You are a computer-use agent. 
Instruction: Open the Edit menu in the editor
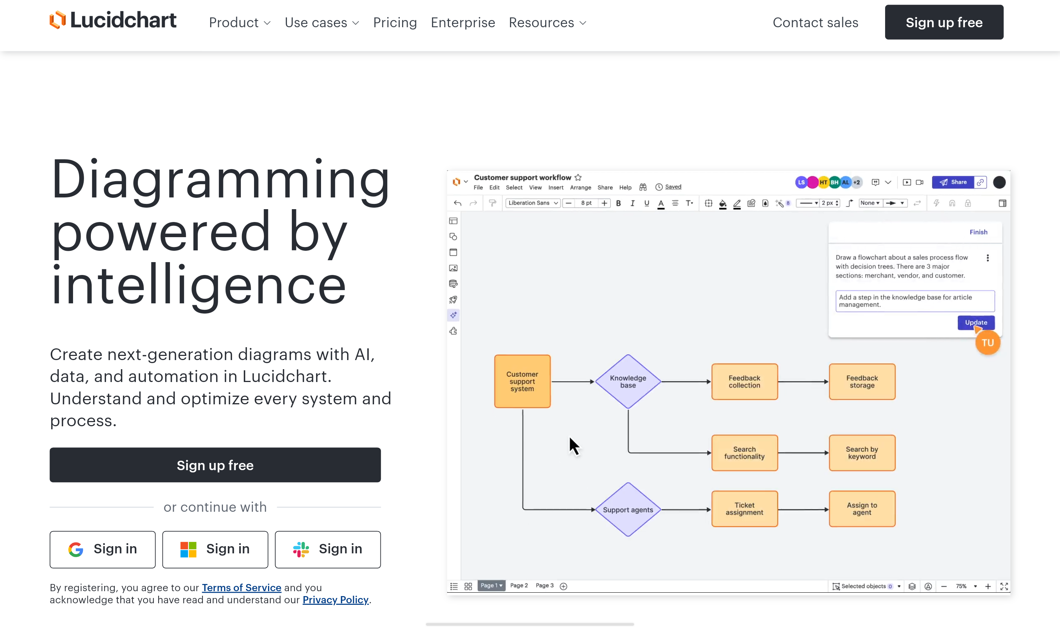pyautogui.click(x=494, y=187)
